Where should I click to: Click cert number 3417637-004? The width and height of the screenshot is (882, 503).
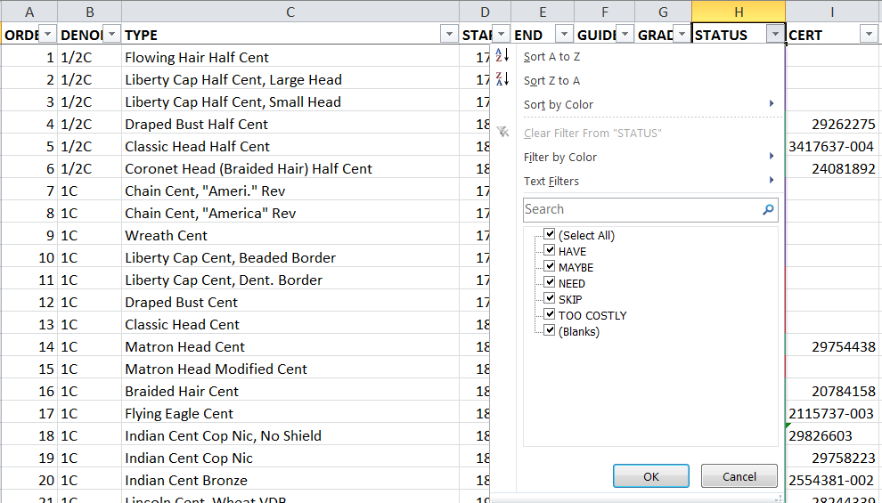831,147
